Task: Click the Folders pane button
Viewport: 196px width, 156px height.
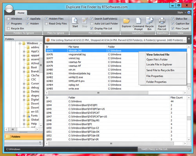Action: click(x=24, y=136)
